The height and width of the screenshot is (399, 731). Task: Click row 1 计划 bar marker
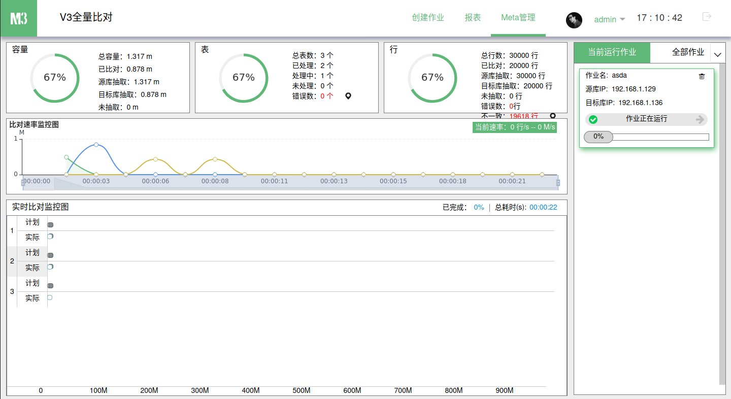click(50, 225)
